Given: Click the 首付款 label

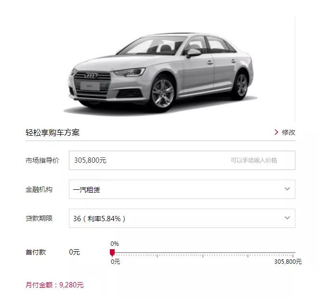Looking at the screenshot, I should [x=36, y=252].
